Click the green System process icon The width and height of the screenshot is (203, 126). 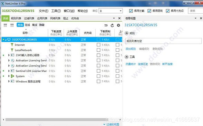pyautogui.click(x=12, y=76)
